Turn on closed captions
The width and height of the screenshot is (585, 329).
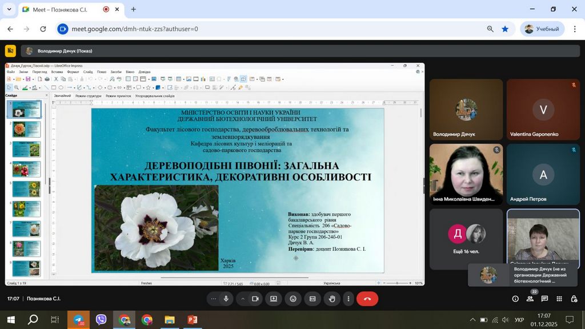312,299
